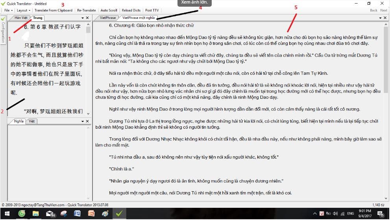Select VietPhrase một nghĩa tab

138,18
